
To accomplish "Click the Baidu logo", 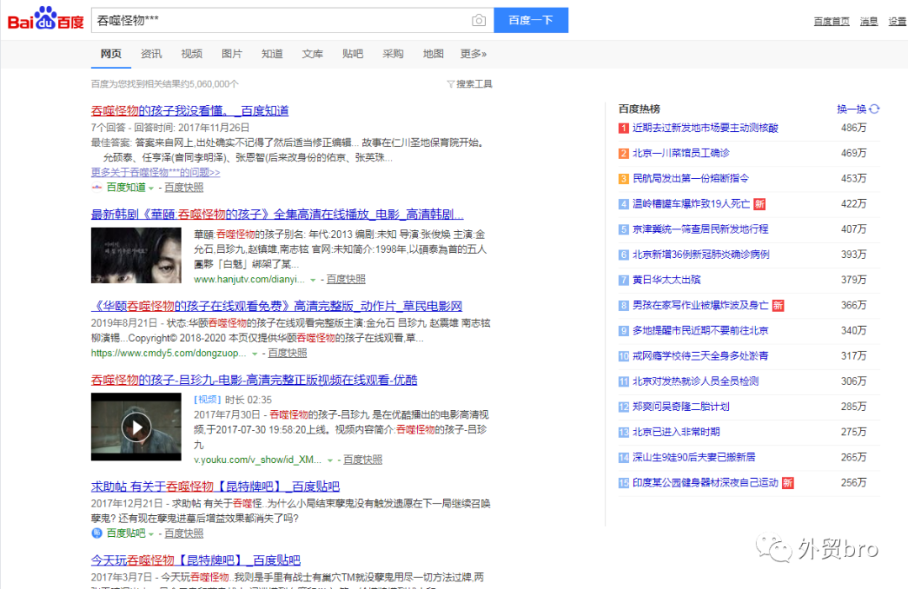I will [45, 18].
